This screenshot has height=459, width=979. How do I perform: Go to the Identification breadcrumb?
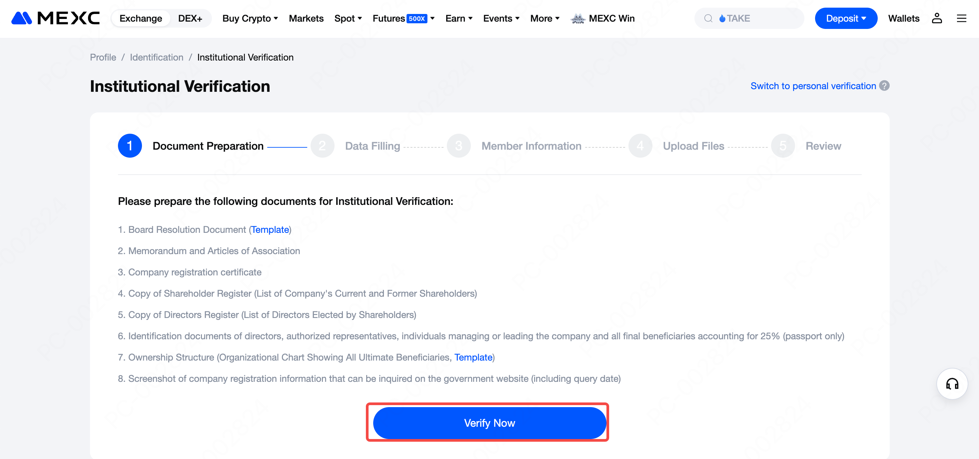tap(156, 57)
